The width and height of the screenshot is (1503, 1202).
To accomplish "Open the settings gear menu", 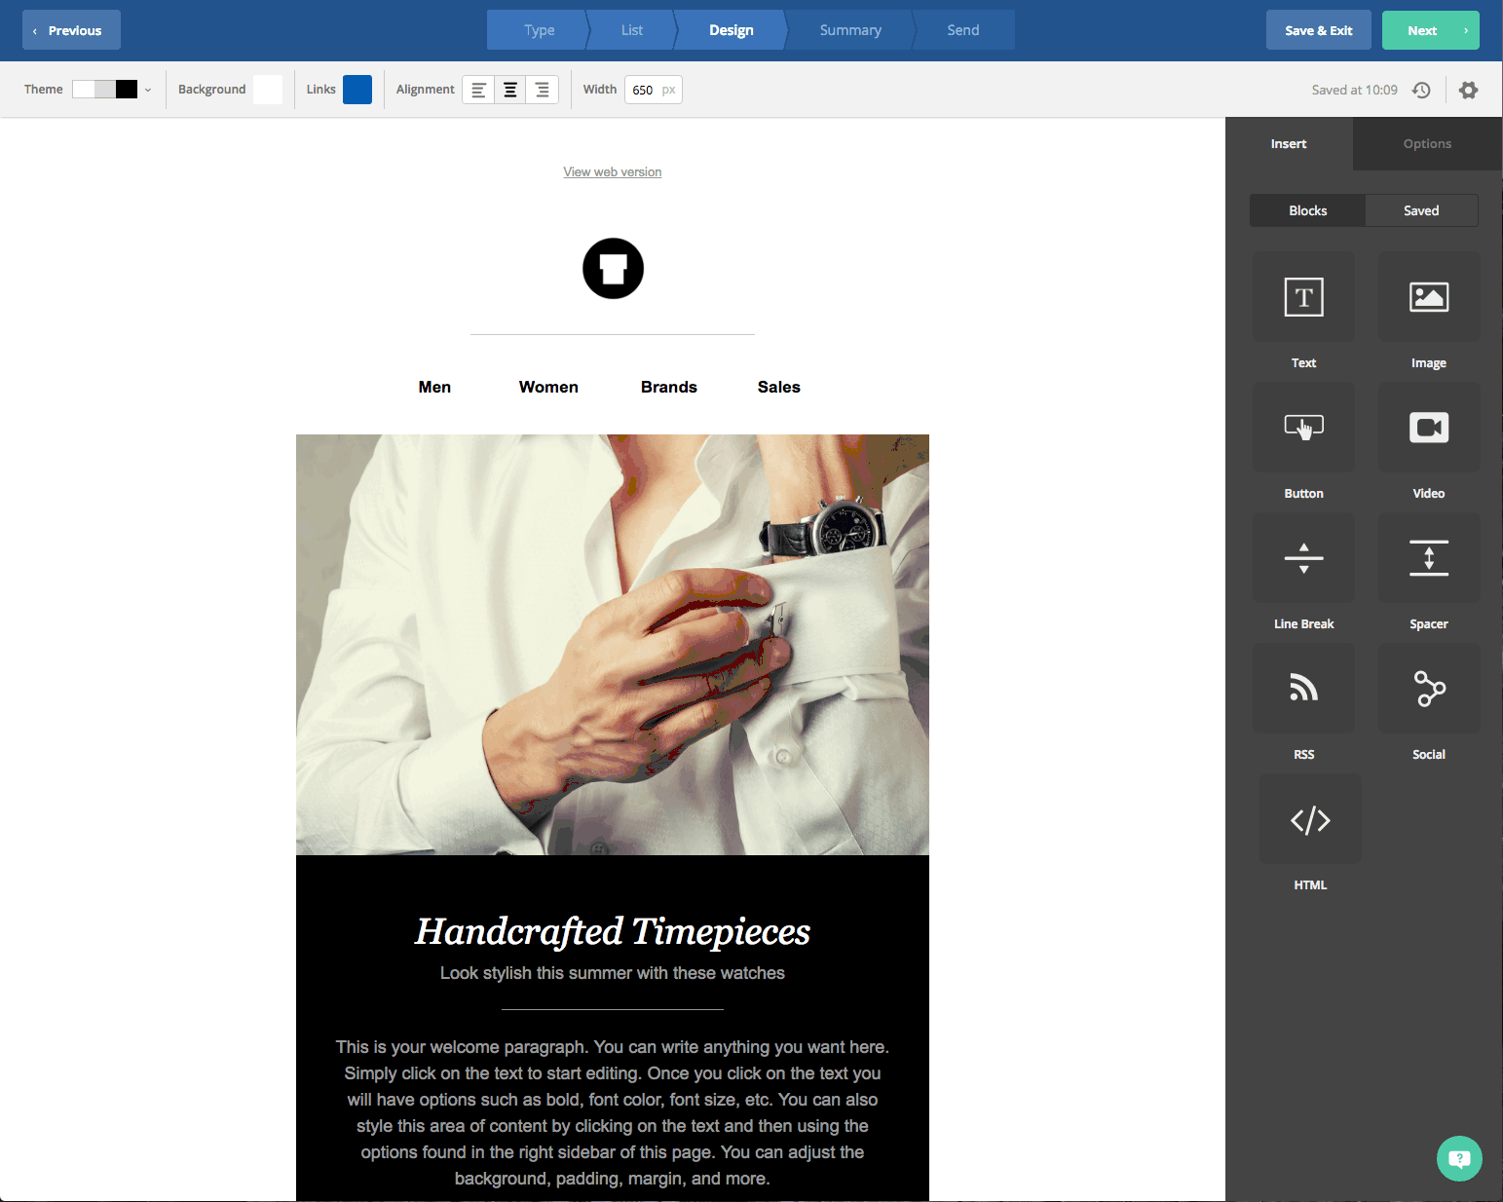I will tap(1468, 90).
